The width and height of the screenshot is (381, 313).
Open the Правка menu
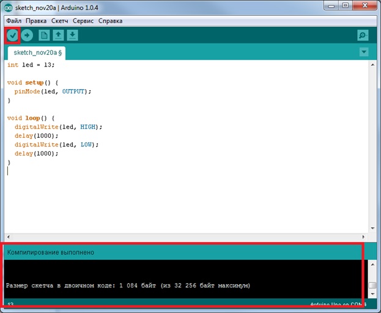(x=36, y=21)
